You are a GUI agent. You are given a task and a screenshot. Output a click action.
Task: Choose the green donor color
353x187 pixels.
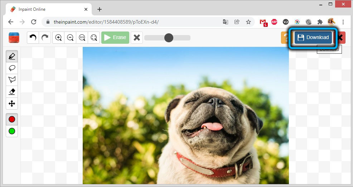12,131
